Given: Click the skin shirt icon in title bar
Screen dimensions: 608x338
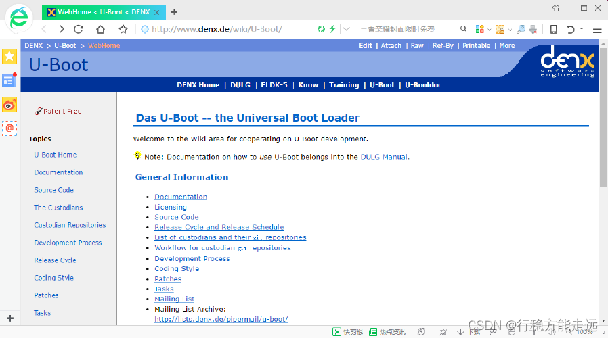Looking at the screenshot, I should pyautogui.click(x=556, y=8).
